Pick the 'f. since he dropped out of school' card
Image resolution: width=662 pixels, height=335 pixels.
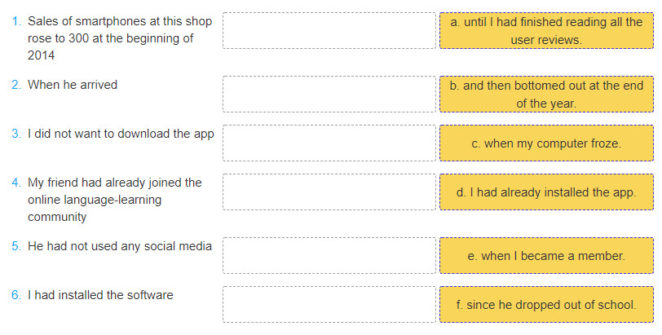tap(546, 305)
